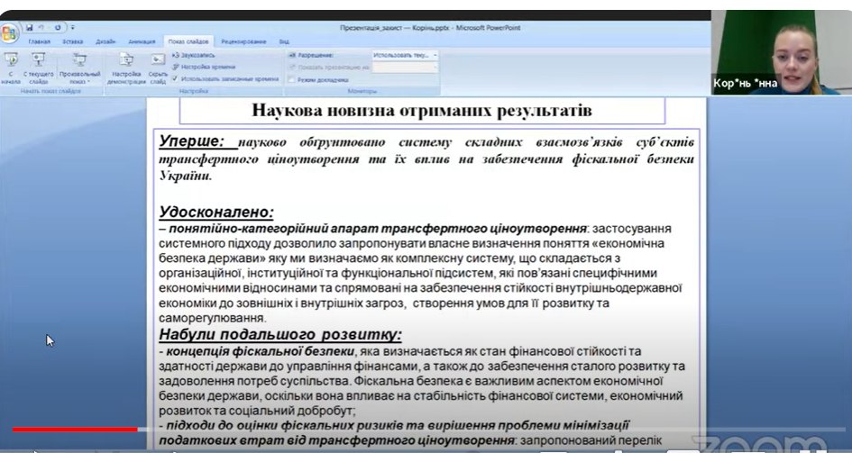Open the round Office button menu
This screenshot has height=453, width=852.
coord(9,33)
